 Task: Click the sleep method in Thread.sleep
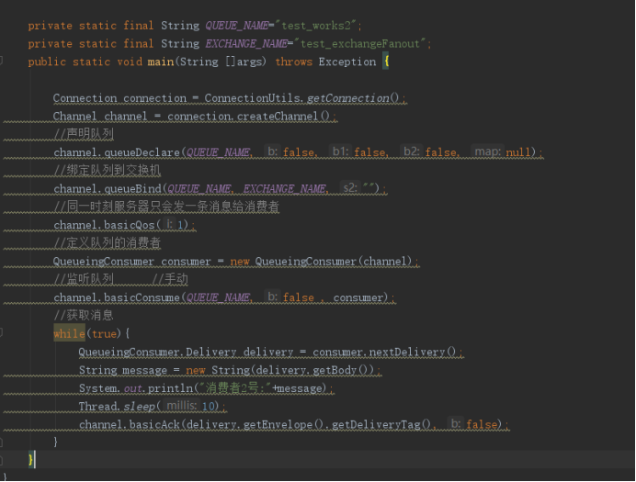coord(139,406)
